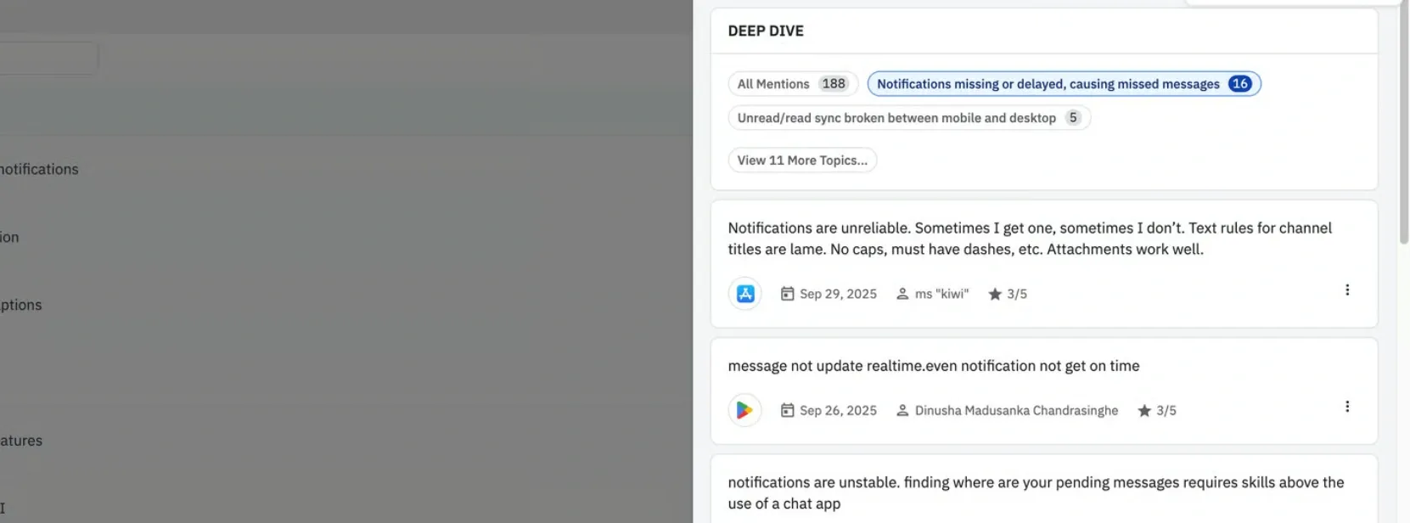Select Unread/read sync broken topic chip
1410x523 pixels.
(x=896, y=118)
